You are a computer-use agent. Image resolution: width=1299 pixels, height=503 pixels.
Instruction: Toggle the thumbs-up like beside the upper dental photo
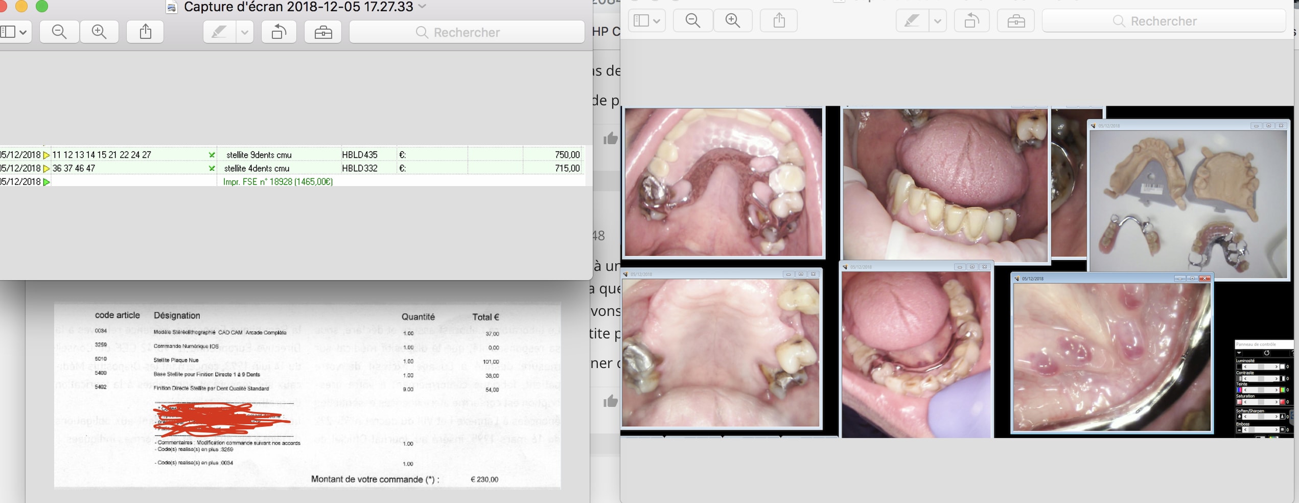610,139
